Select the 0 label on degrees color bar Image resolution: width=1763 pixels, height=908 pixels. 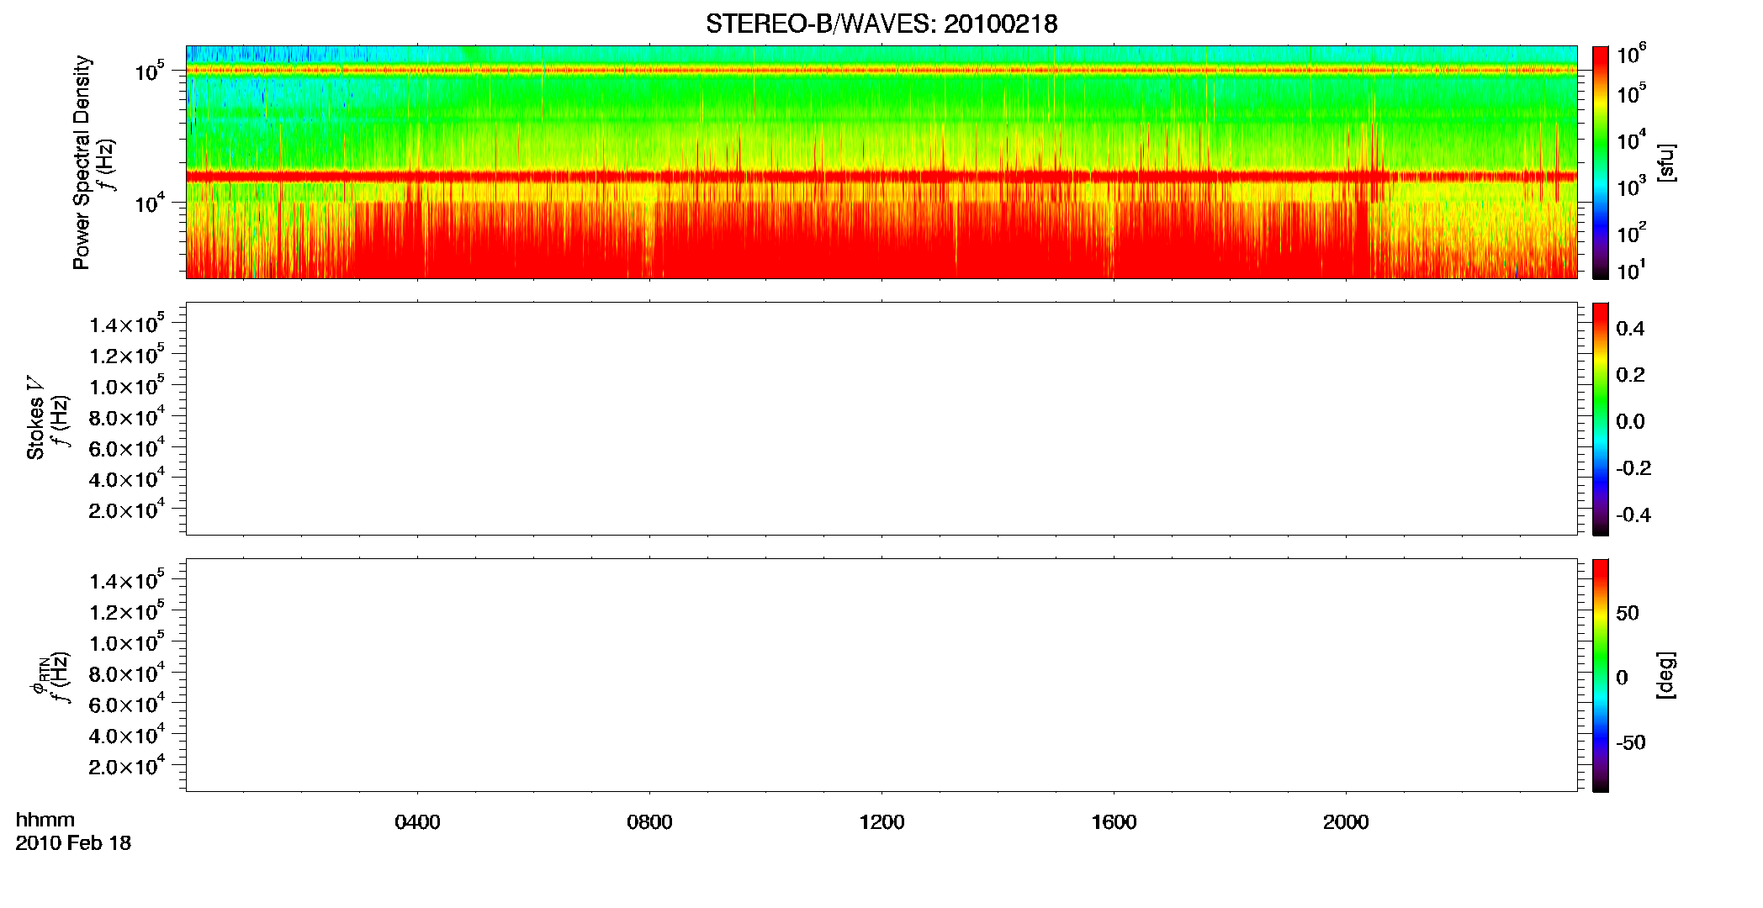click(1622, 678)
